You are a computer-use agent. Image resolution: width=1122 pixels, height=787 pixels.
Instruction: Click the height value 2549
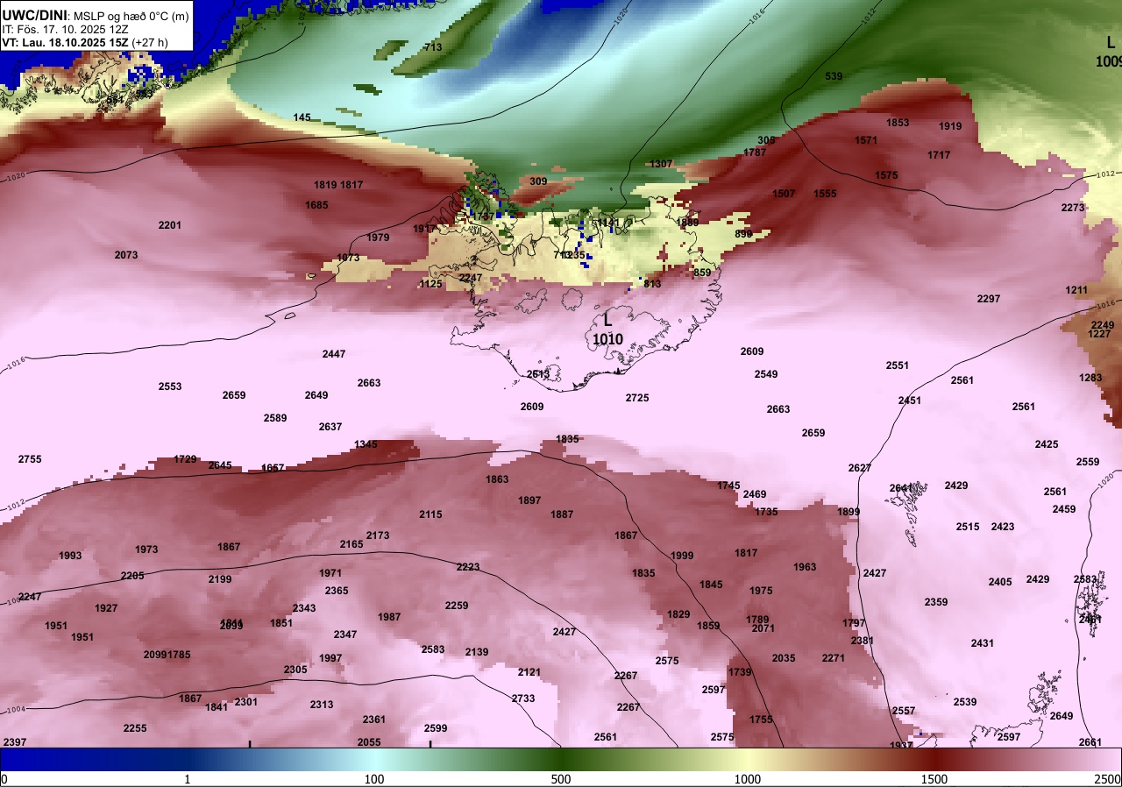point(766,374)
